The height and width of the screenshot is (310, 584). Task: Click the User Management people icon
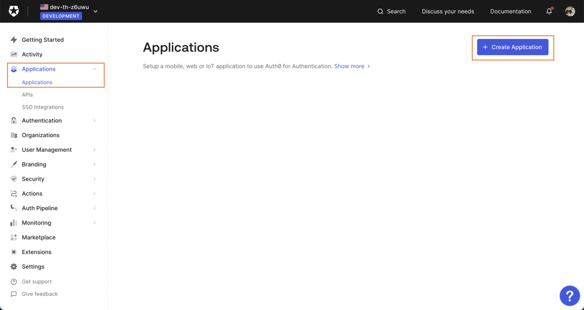point(14,150)
